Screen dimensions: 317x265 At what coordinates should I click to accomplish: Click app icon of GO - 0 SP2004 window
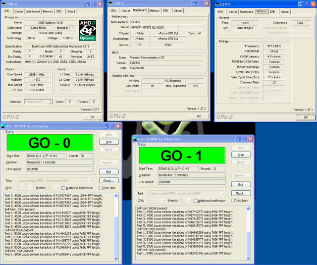pyautogui.click(x=3, y=126)
